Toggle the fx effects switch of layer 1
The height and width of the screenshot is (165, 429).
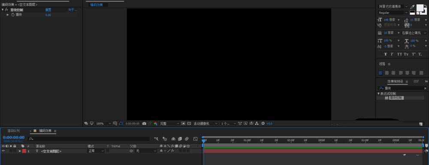(172, 151)
